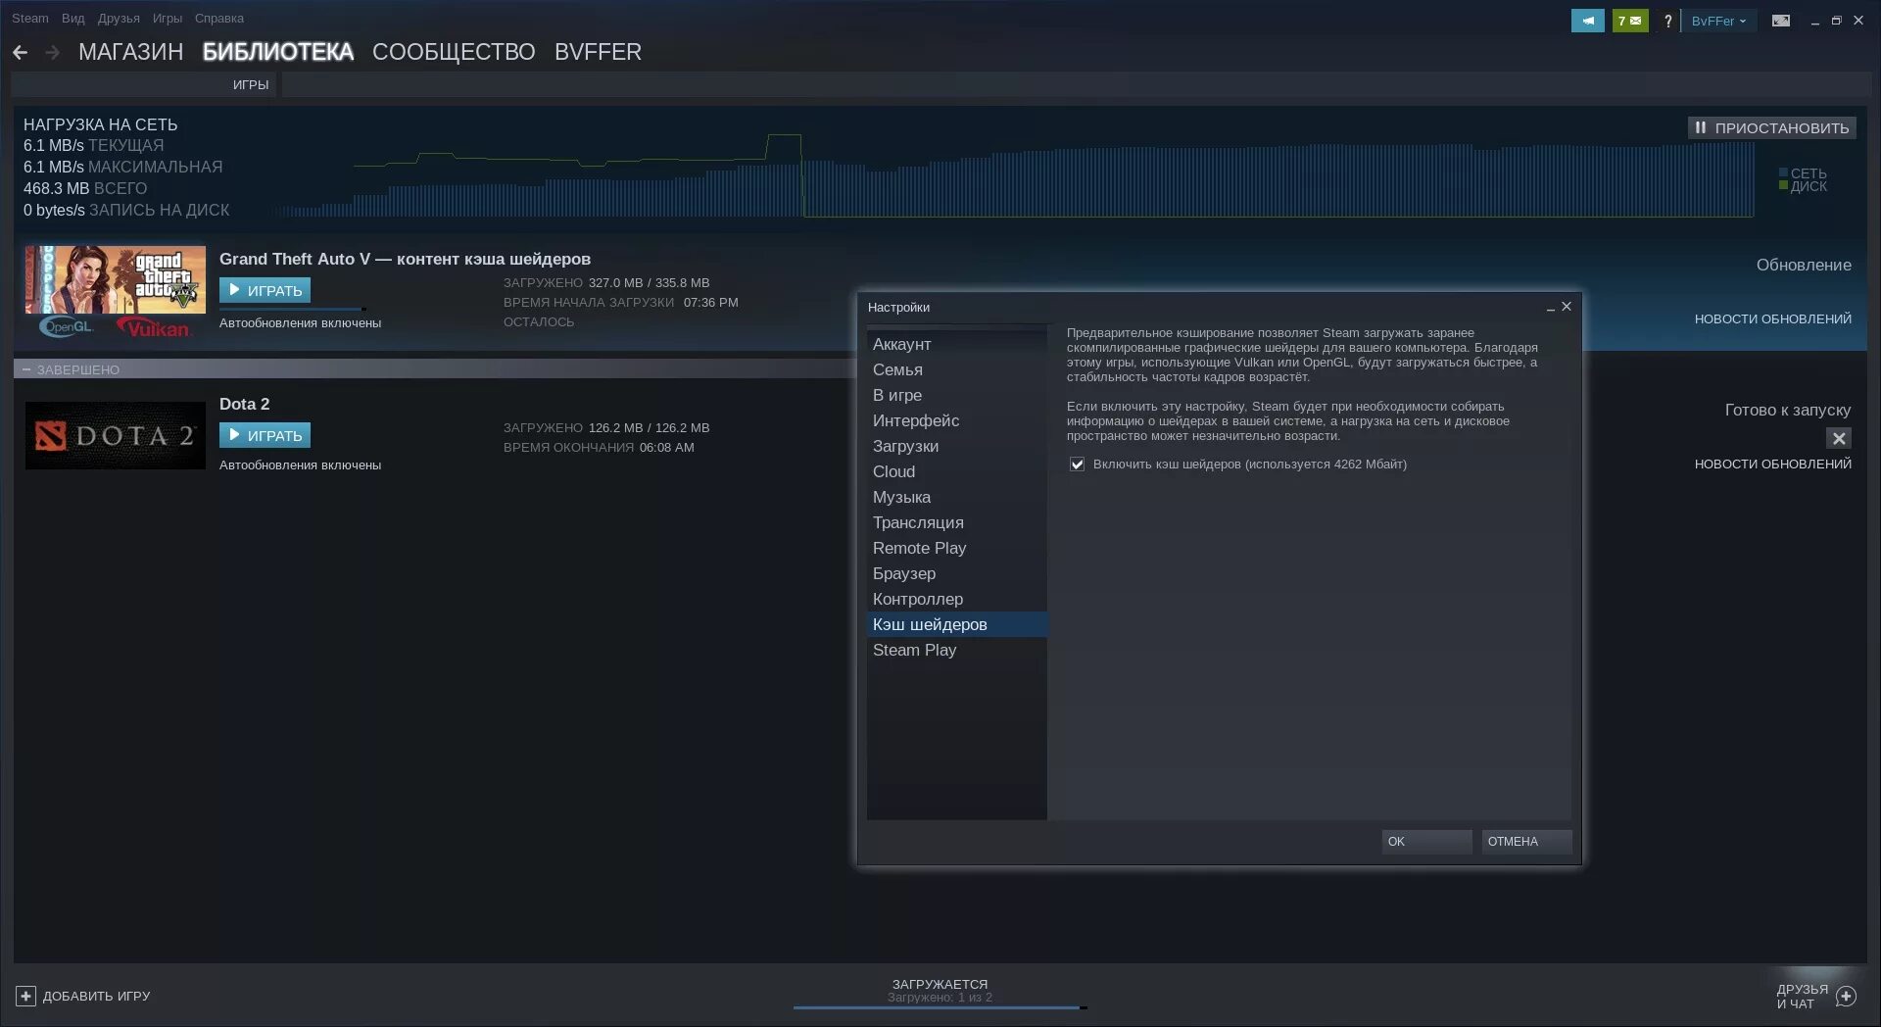Viewport: 1881px width, 1027px height.
Task: Open the announcements megaphone icon
Action: pyautogui.click(x=1587, y=21)
